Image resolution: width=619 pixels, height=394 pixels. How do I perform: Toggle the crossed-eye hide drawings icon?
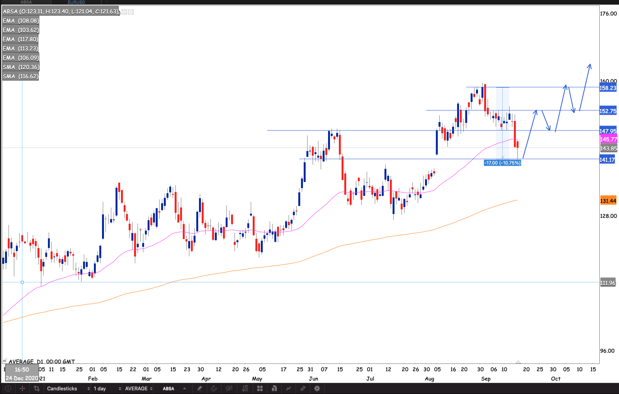tap(229, 388)
